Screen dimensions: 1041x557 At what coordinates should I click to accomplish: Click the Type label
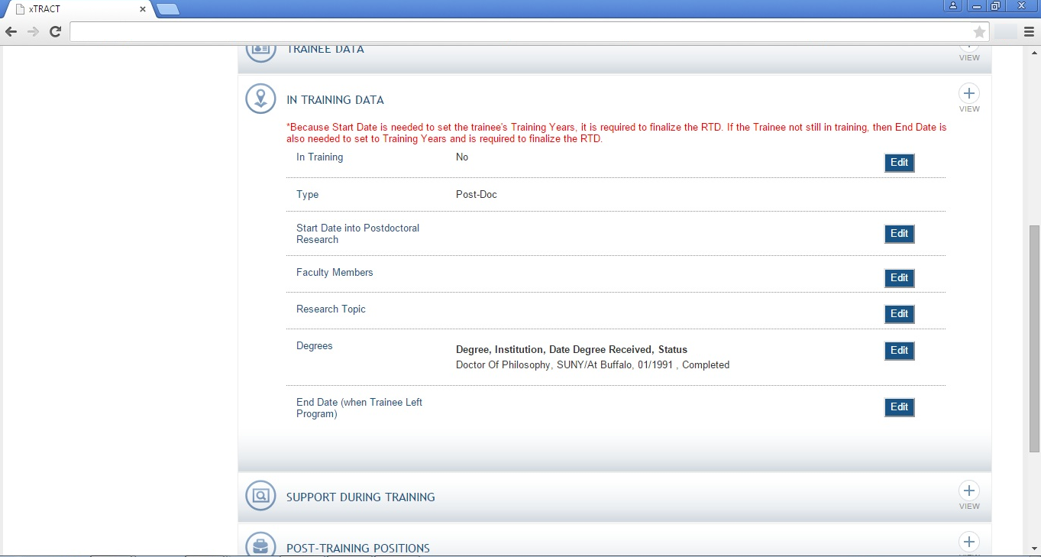pos(307,195)
